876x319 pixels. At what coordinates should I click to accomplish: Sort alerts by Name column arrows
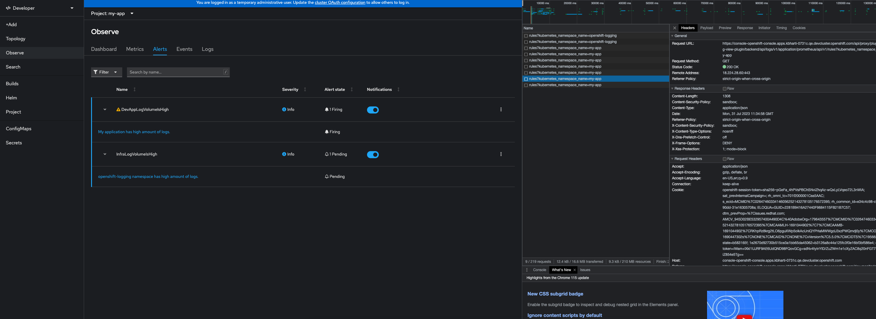[x=135, y=89]
